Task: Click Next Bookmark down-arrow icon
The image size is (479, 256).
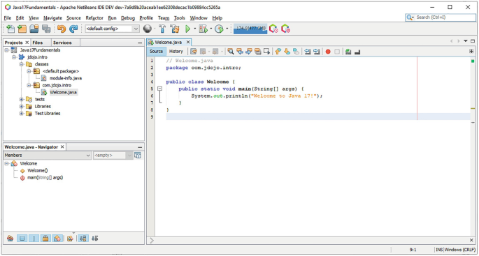Action: point(287,52)
